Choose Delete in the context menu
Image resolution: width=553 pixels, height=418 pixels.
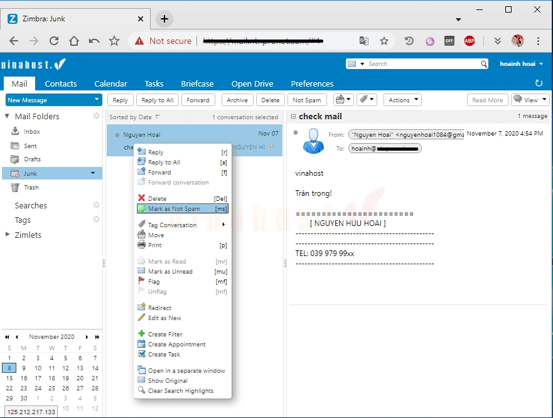pyautogui.click(x=182, y=198)
